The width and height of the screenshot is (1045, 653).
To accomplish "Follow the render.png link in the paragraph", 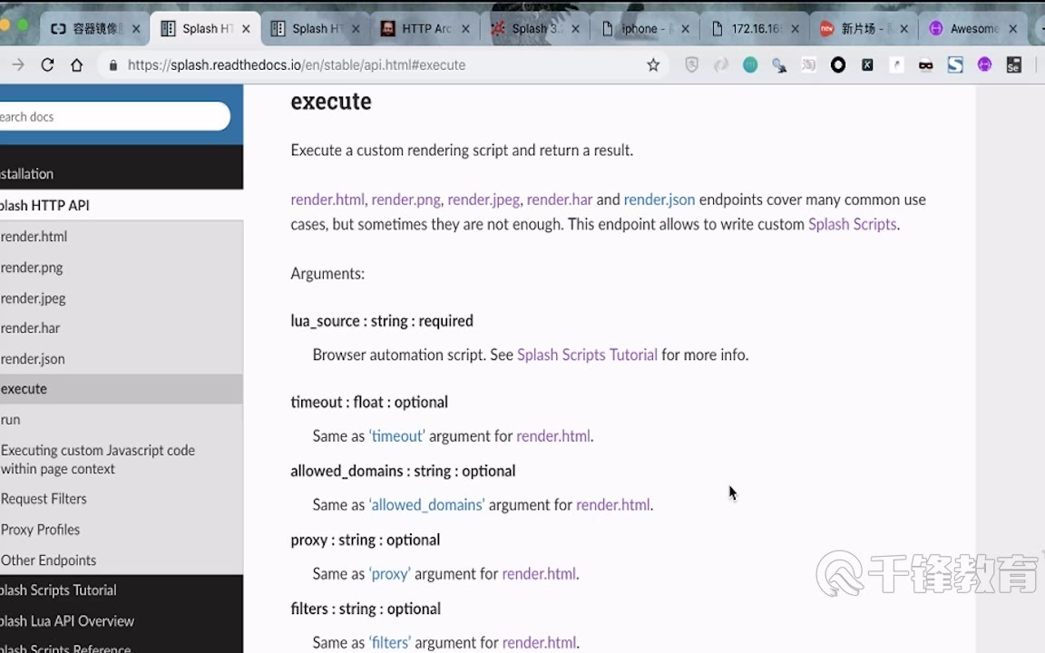I will click(x=405, y=200).
